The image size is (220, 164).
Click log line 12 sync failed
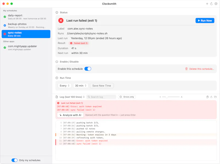(x=136, y=144)
